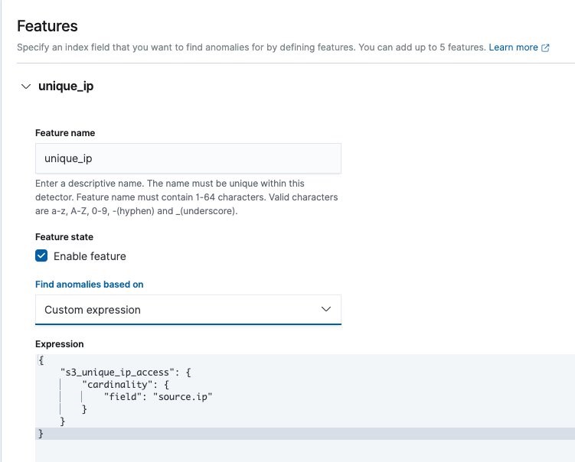The height and width of the screenshot is (462, 575).
Task: Click the Find anomalies based on label
Action: coord(89,285)
